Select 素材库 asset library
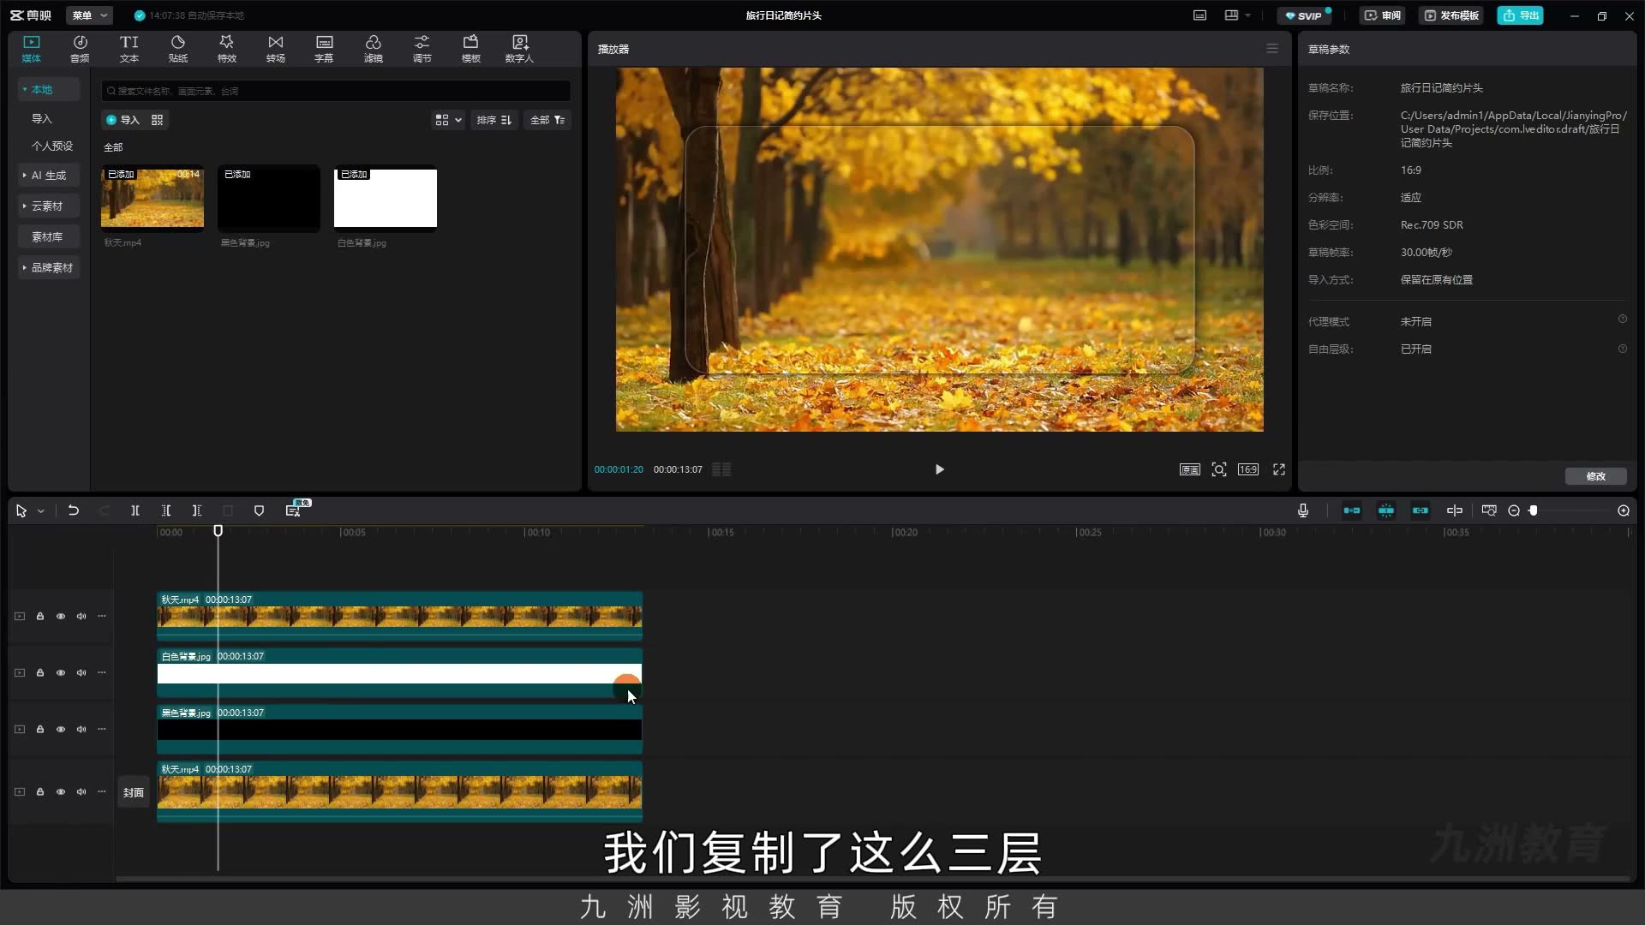Image resolution: width=1645 pixels, height=925 pixels. [x=47, y=236]
